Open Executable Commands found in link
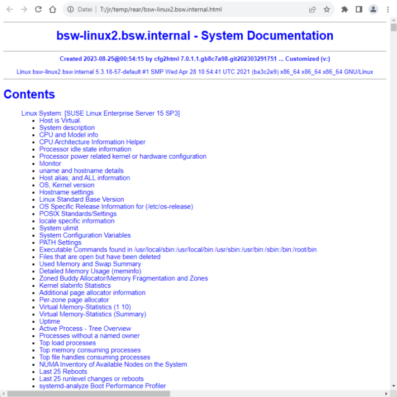This screenshot has width=397, height=397. (178, 250)
